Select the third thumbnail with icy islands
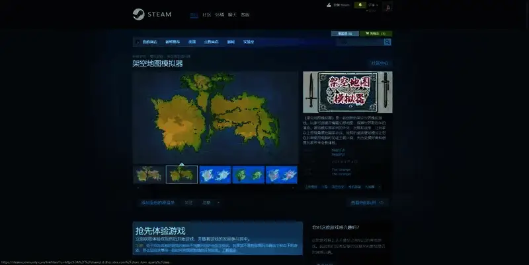 click(215, 175)
